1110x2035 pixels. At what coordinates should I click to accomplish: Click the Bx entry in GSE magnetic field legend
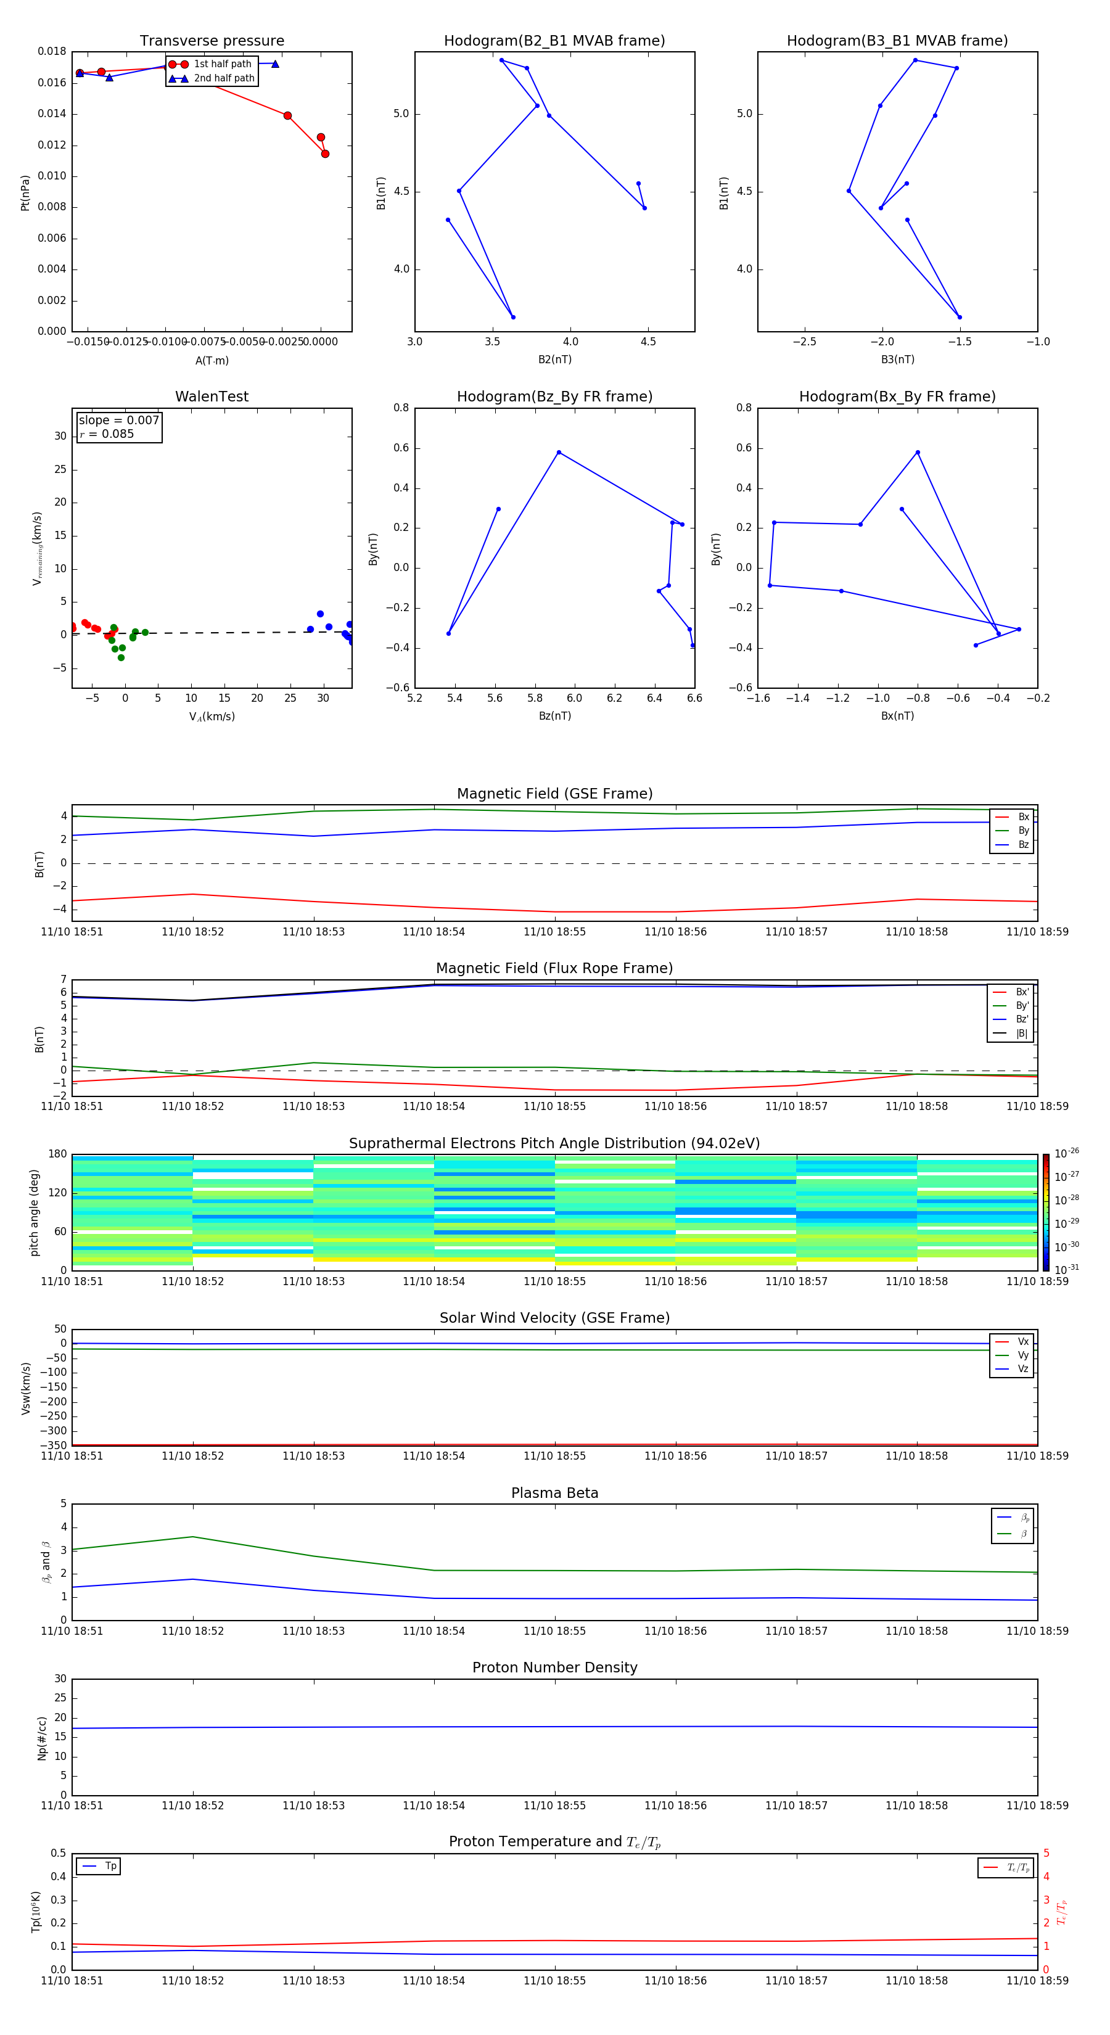coord(1012,817)
